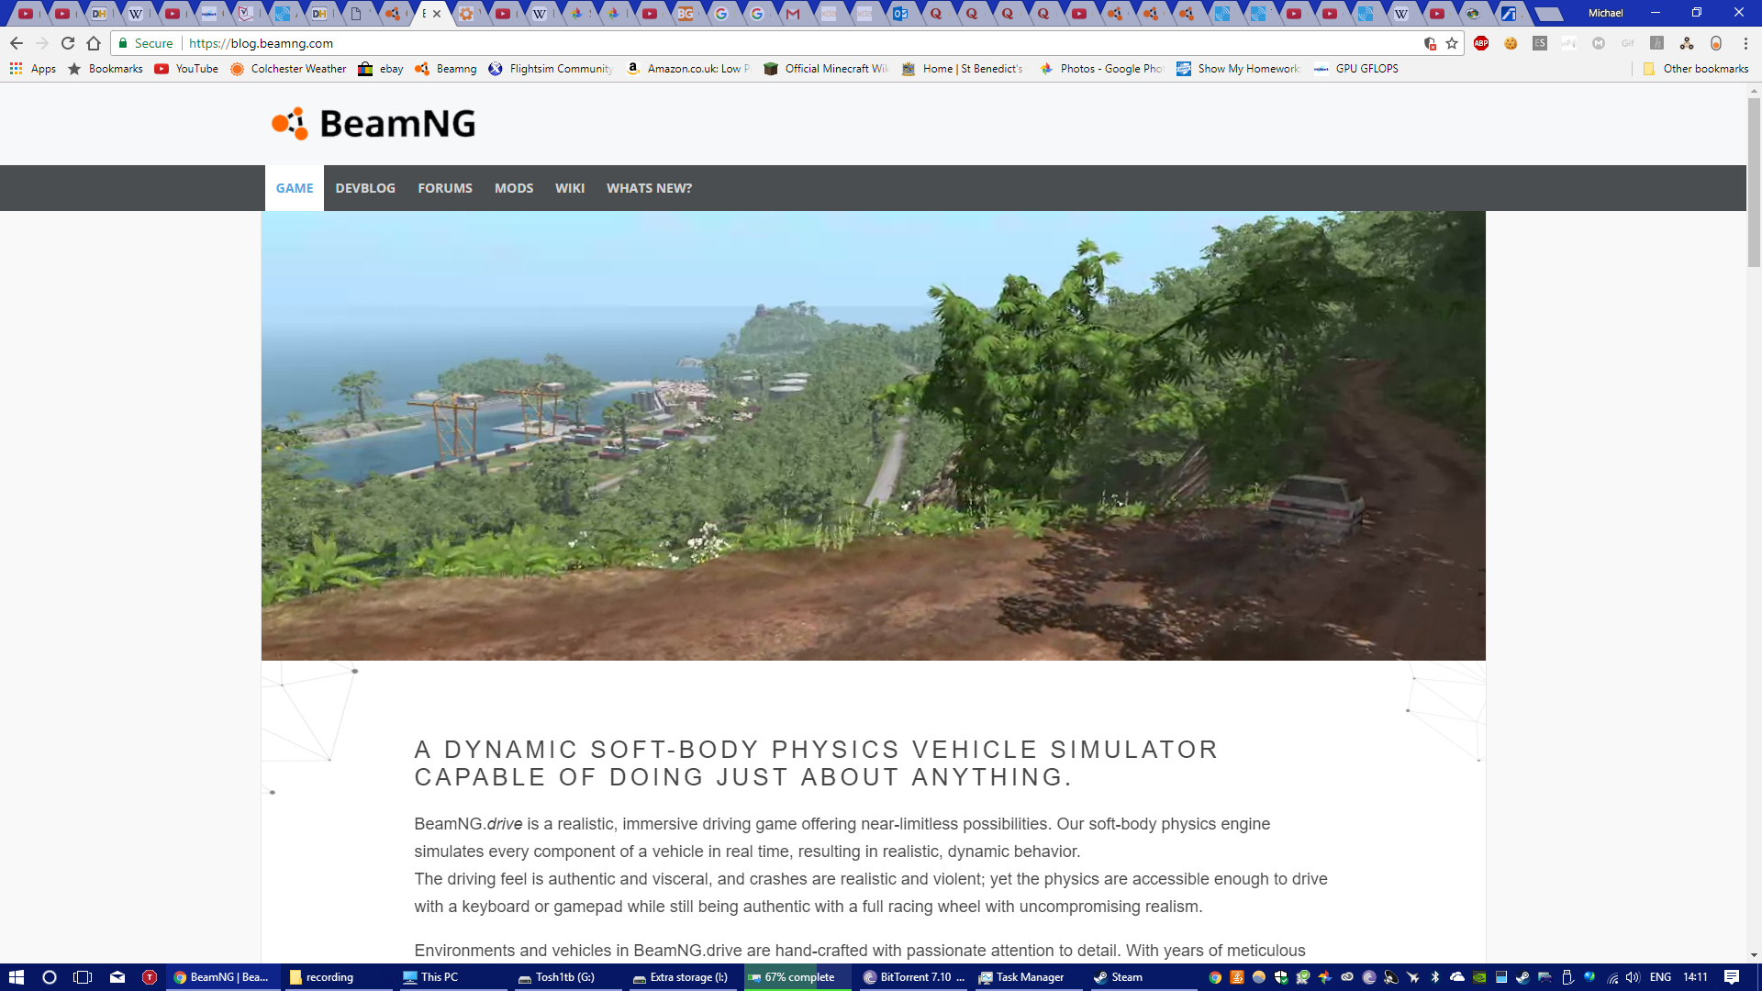Click the Michael profile button
The width and height of the screenshot is (1762, 991).
point(1606,13)
